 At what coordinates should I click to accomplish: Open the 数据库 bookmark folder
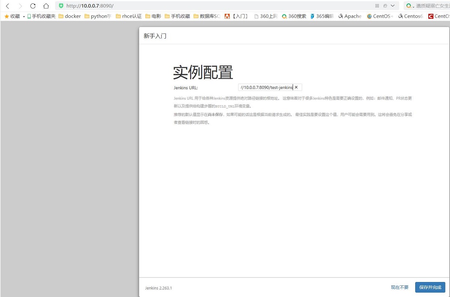pos(207,16)
